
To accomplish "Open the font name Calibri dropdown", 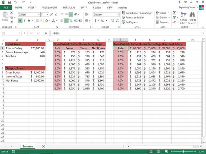I will tap(39, 14).
